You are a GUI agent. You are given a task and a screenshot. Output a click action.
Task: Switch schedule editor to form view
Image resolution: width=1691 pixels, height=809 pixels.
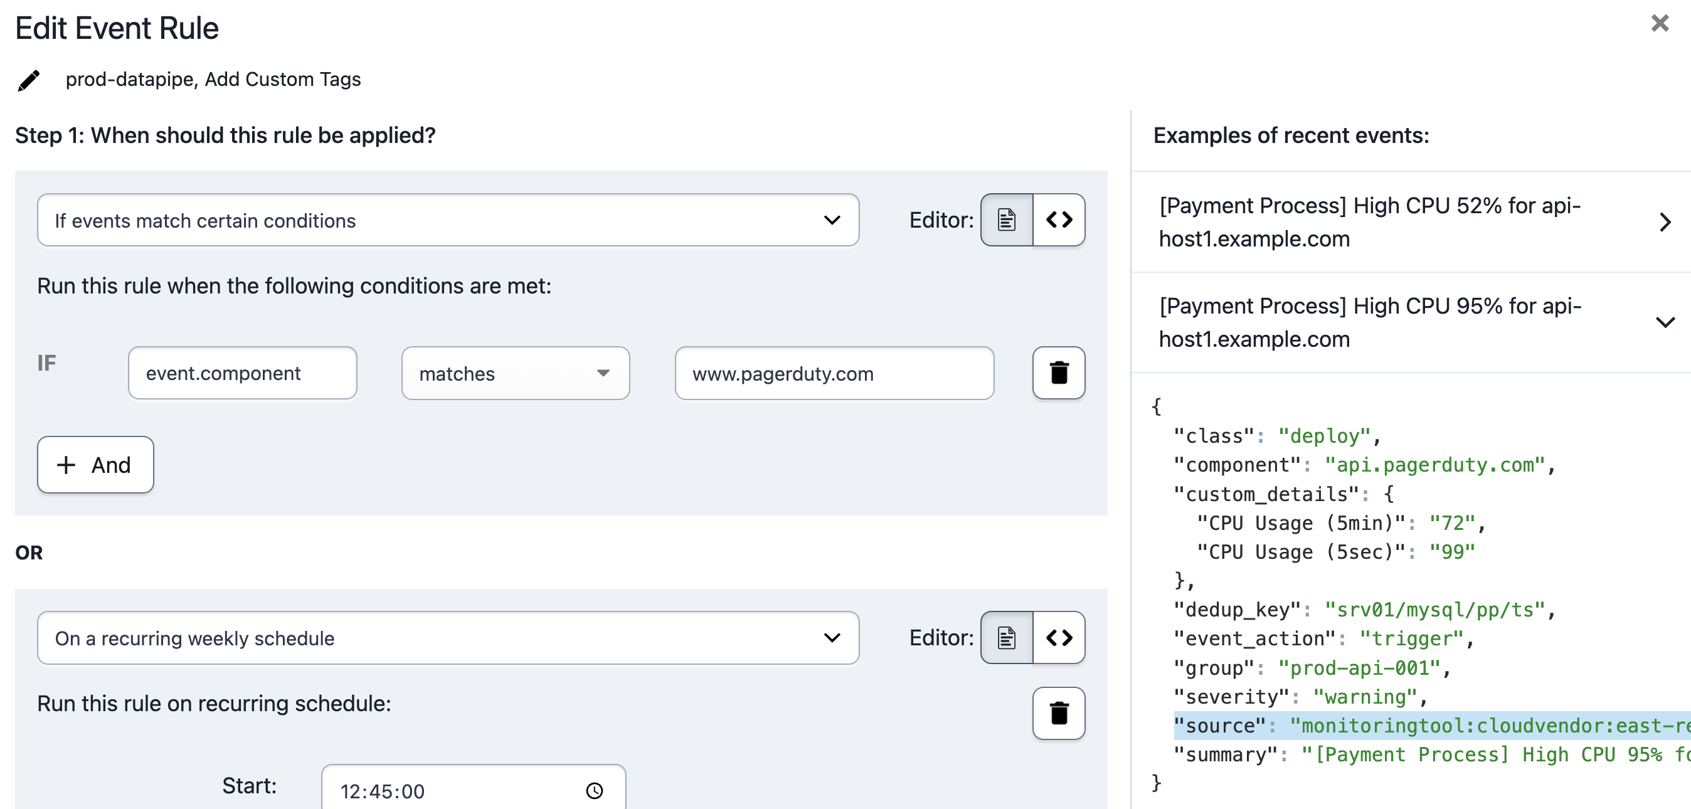tap(1005, 638)
